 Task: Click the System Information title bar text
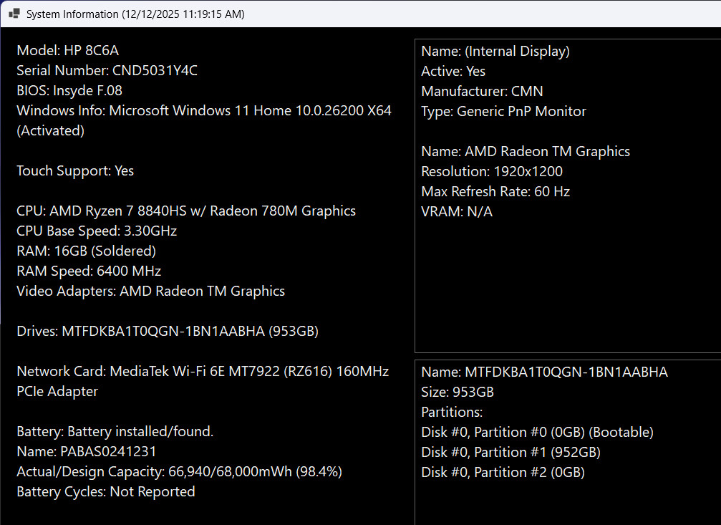pos(135,14)
